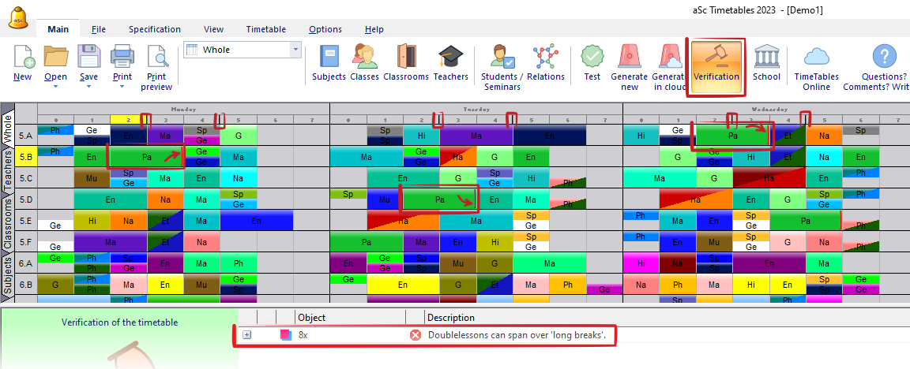
Task: Select highlighted class row 5.B
Action: click(25, 156)
